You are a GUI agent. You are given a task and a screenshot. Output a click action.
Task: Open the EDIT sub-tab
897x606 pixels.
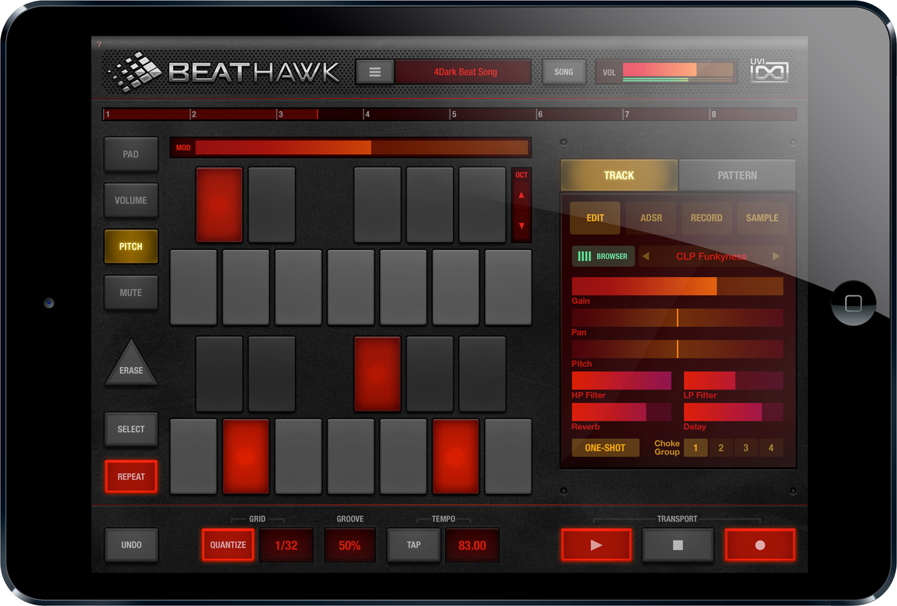(x=595, y=218)
